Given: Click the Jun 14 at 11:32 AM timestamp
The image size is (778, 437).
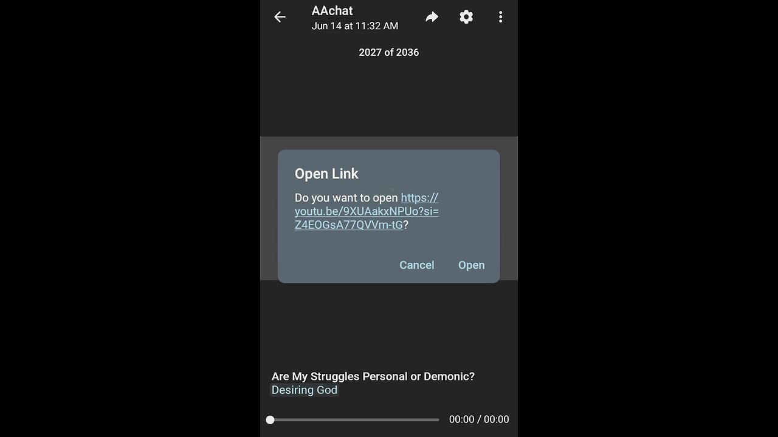Looking at the screenshot, I should 355,26.
